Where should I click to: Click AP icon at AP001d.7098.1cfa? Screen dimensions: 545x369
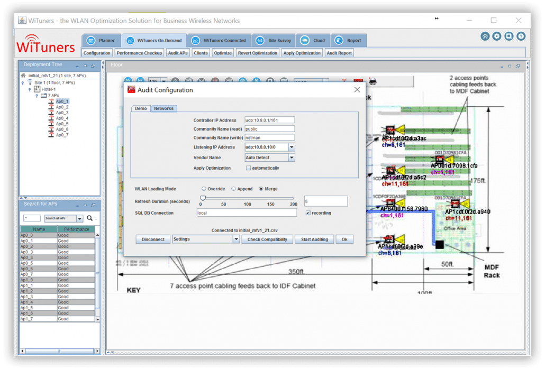pos(440,159)
